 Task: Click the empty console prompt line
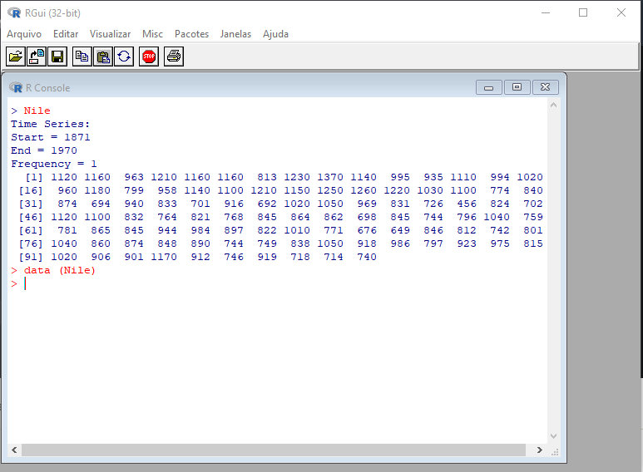[x=277, y=283]
